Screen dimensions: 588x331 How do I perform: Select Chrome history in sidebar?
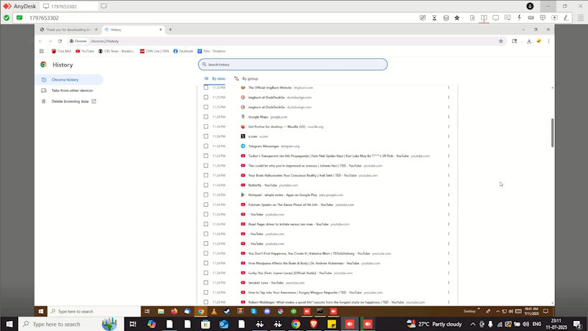tap(70, 80)
